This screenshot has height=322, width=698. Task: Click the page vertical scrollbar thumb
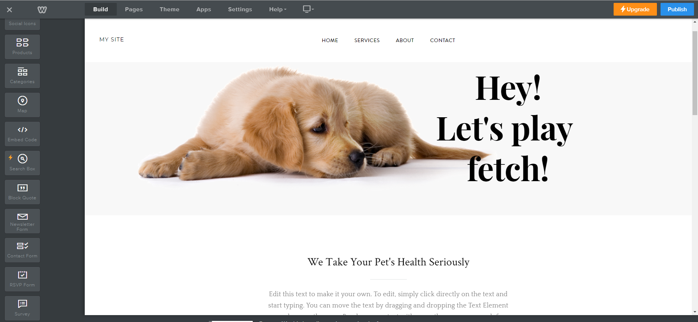[695, 73]
